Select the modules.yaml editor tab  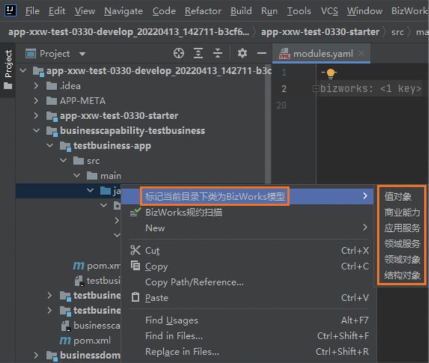321,54
